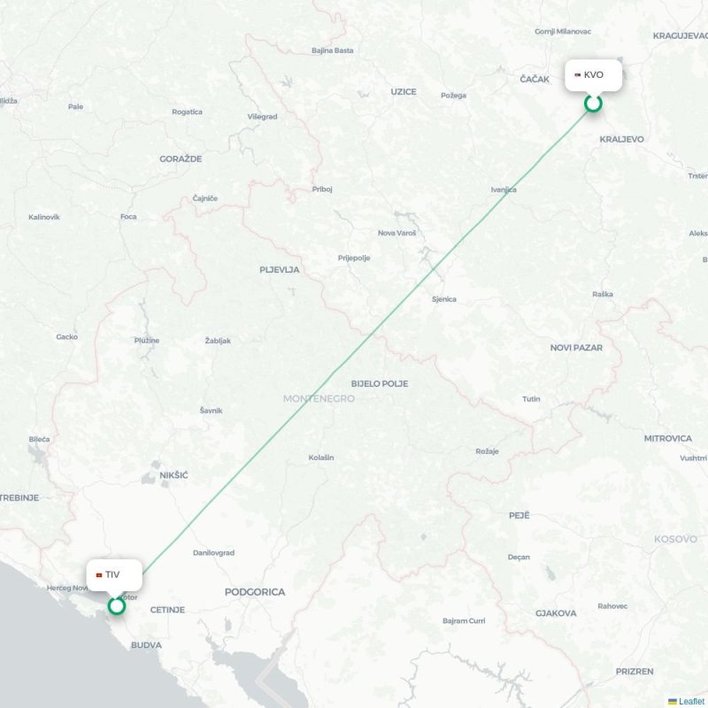This screenshot has height=708, width=708.
Task: Click the TIV label popup
Action: tap(114, 574)
